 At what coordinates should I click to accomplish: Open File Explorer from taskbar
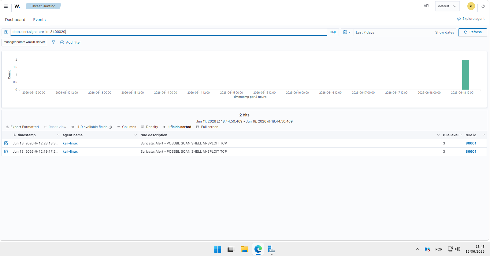coord(244,249)
